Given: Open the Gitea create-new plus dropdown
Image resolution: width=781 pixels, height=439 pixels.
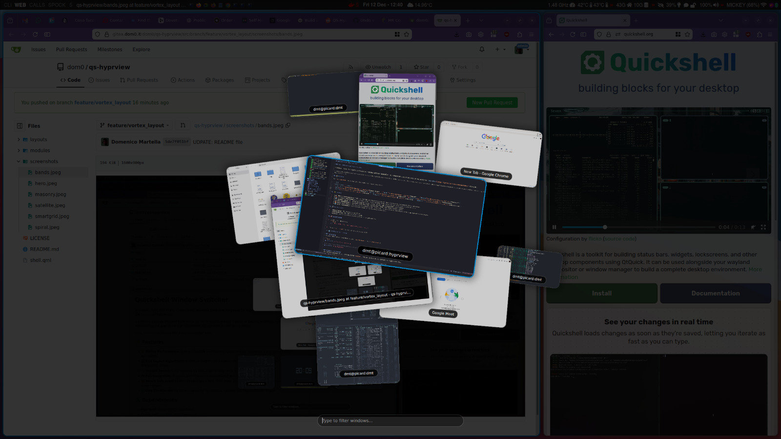Looking at the screenshot, I should 500,49.
